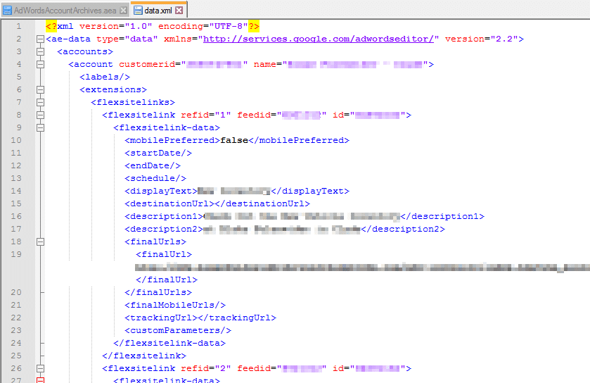This screenshot has height=383, width=590.
Task: Click the </flexsitelink> closing tag on line 25
Action: [144, 356]
